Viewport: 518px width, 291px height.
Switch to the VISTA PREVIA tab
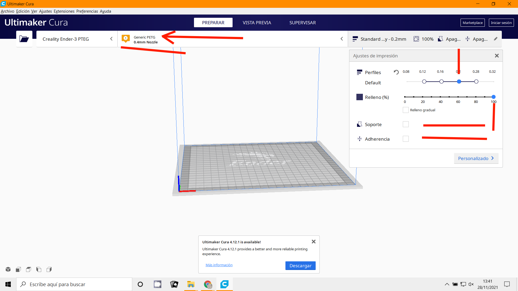click(257, 23)
